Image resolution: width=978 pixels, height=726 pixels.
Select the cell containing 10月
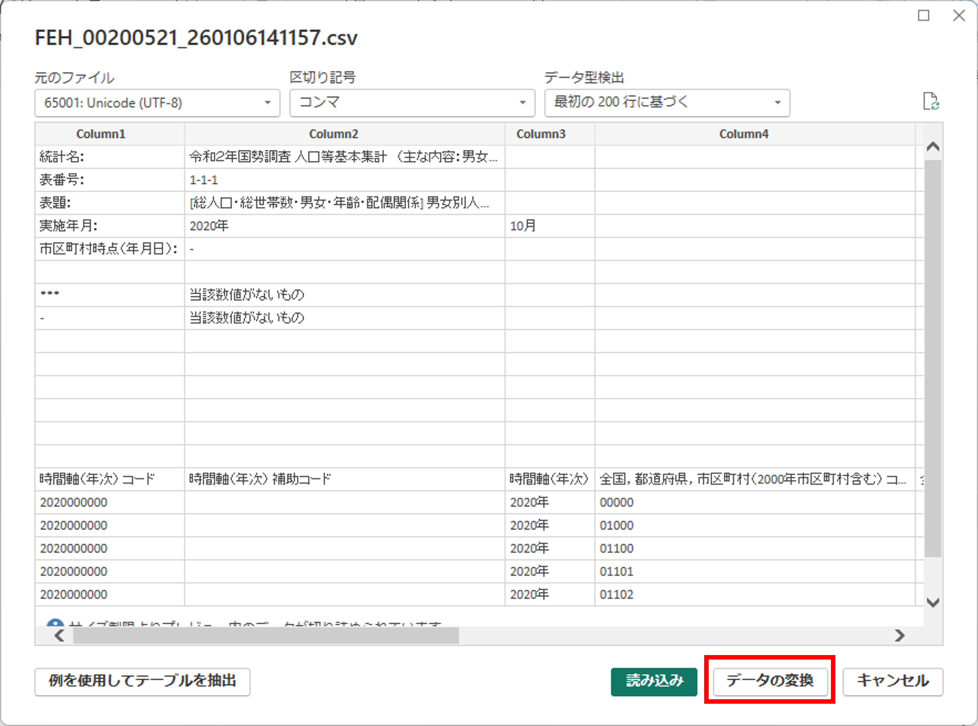click(523, 226)
